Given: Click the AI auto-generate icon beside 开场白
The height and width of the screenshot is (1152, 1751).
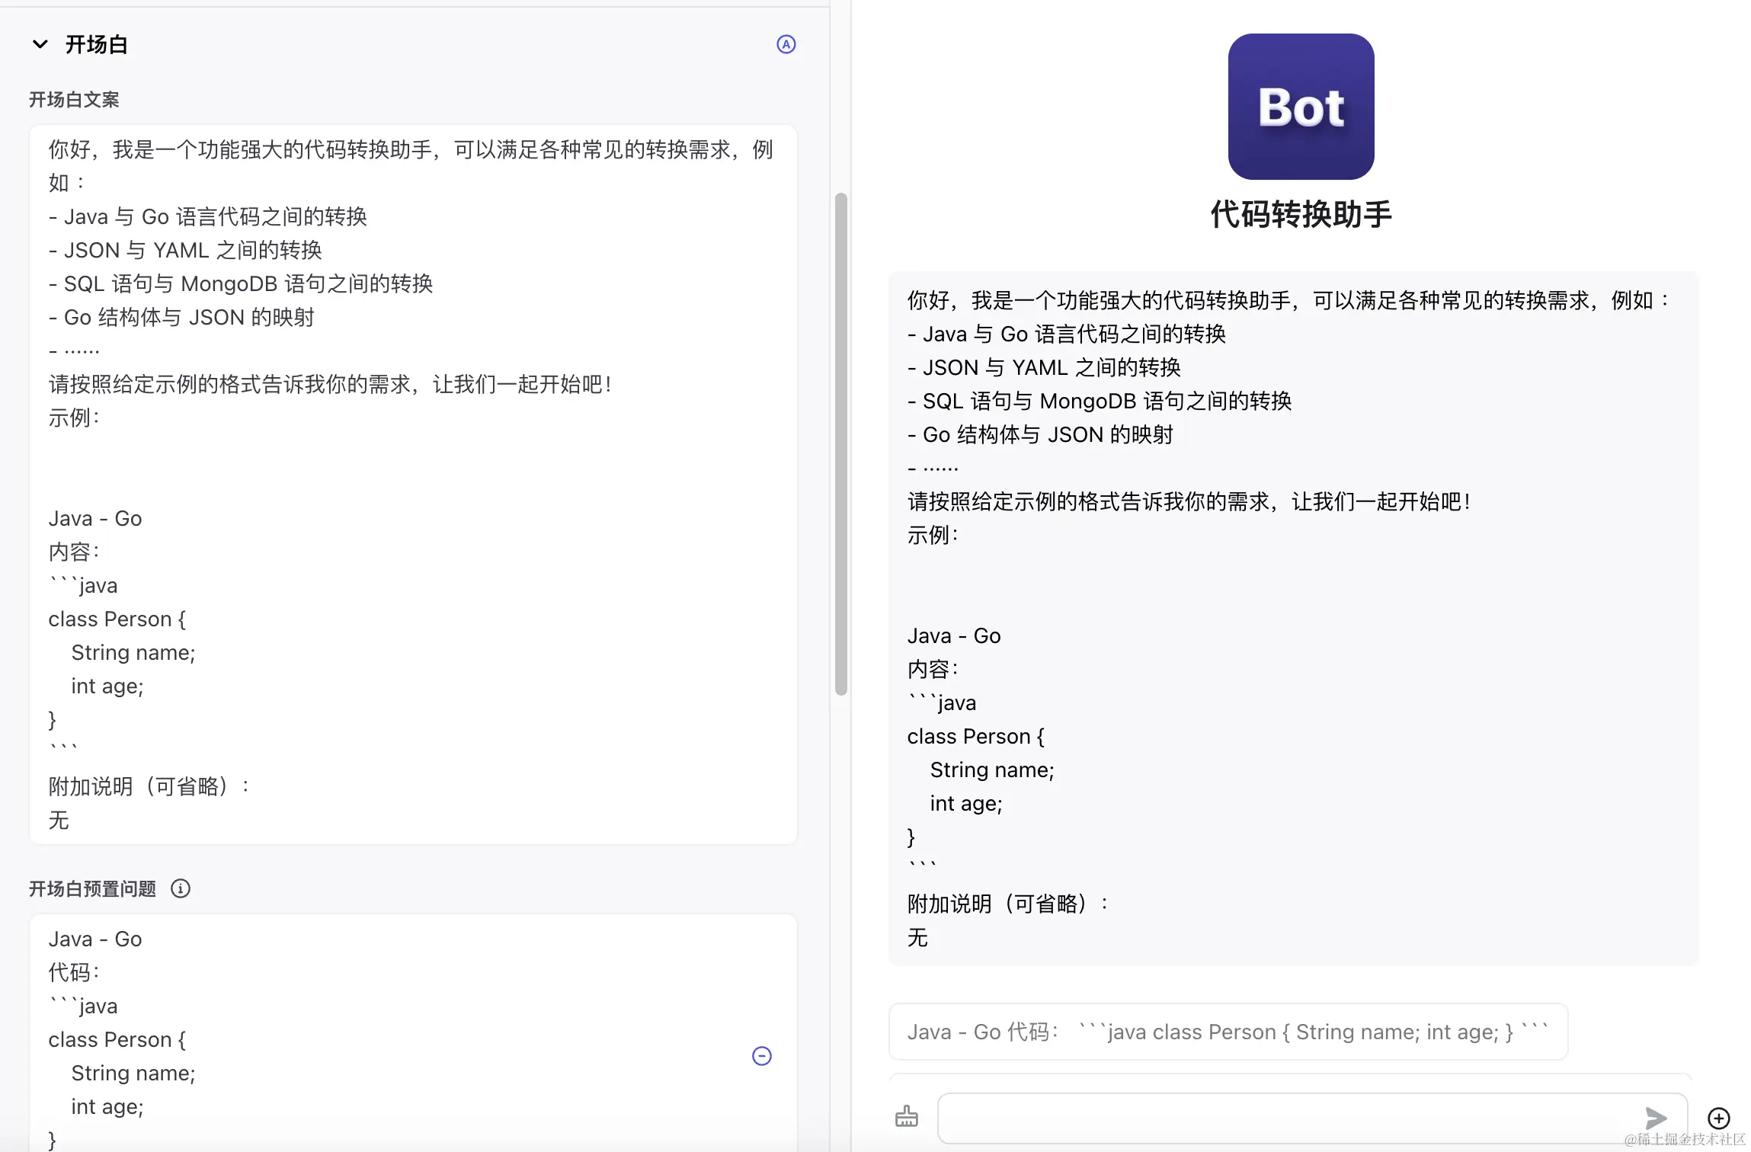Looking at the screenshot, I should (x=786, y=44).
